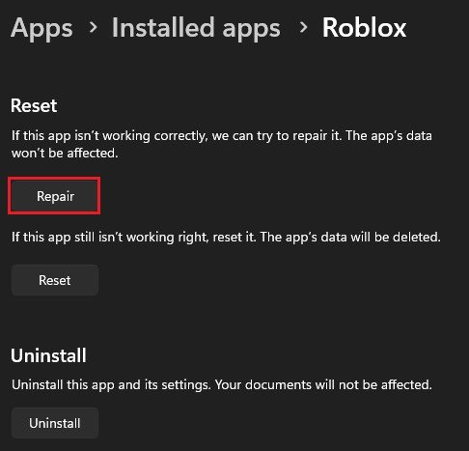The width and height of the screenshot is (469, 451).
Task: Click sentence "The app's data will be deleted."
Action: coord(350,238)
